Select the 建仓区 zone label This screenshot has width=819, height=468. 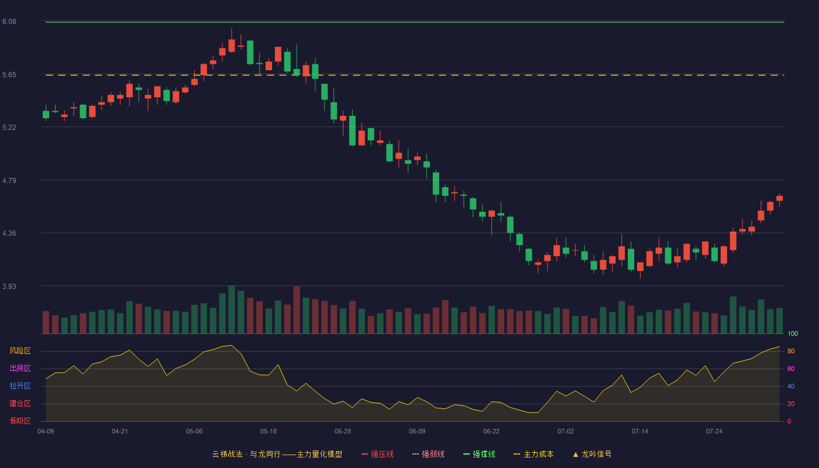point(20,404)
